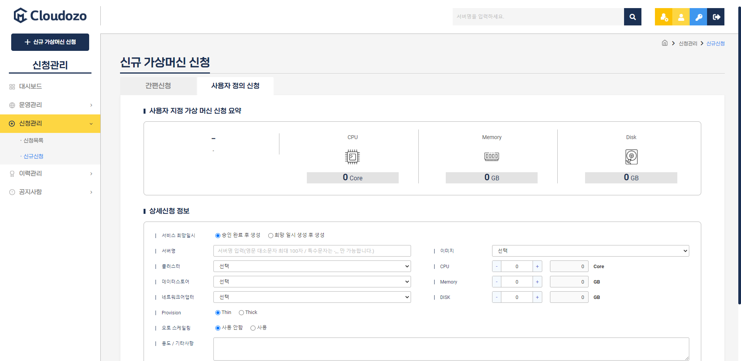The image size is (741, 361).
Task: Click the 신청관리 breadcrumb link
Action: coord(688,44)
